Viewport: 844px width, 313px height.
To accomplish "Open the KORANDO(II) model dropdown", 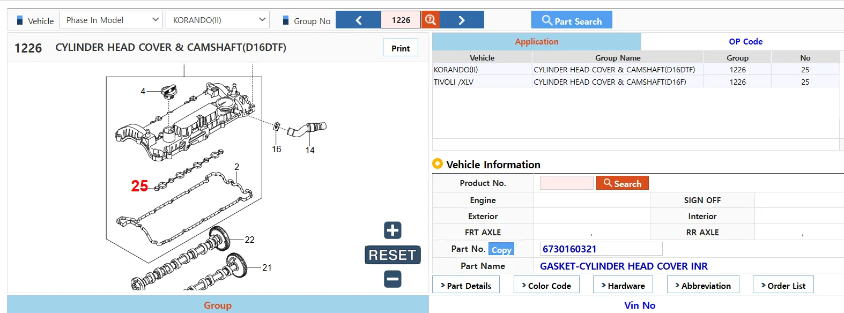I will point(218,20).
